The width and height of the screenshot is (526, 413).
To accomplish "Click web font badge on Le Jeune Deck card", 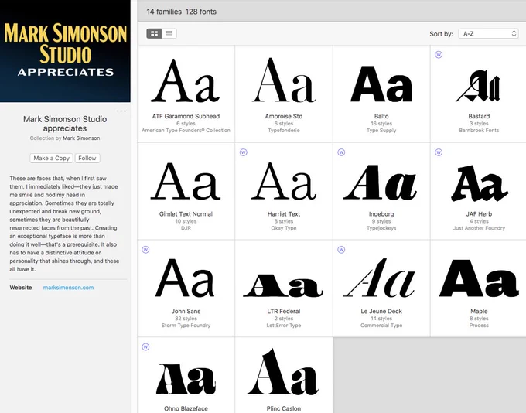I will point(341,250).
